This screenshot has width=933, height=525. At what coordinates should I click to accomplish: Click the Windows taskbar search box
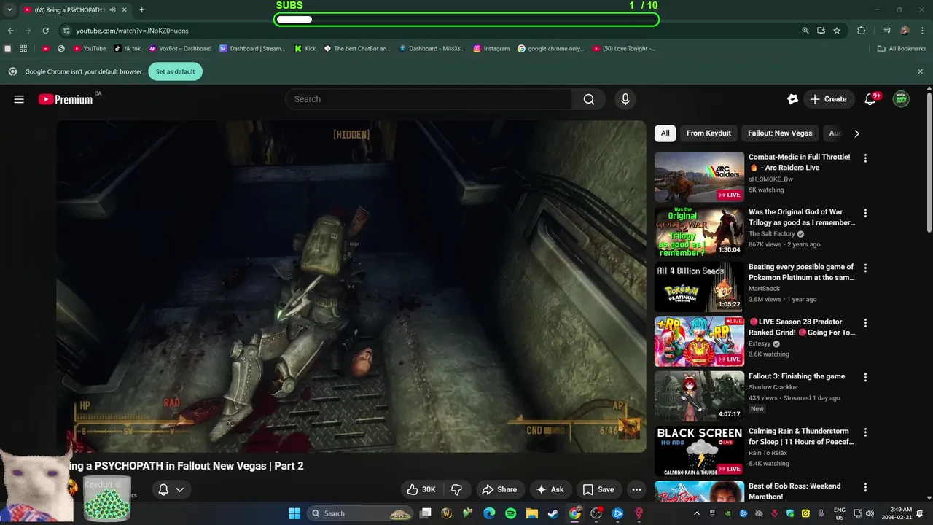pyautogui.click(x=361, y=513)
